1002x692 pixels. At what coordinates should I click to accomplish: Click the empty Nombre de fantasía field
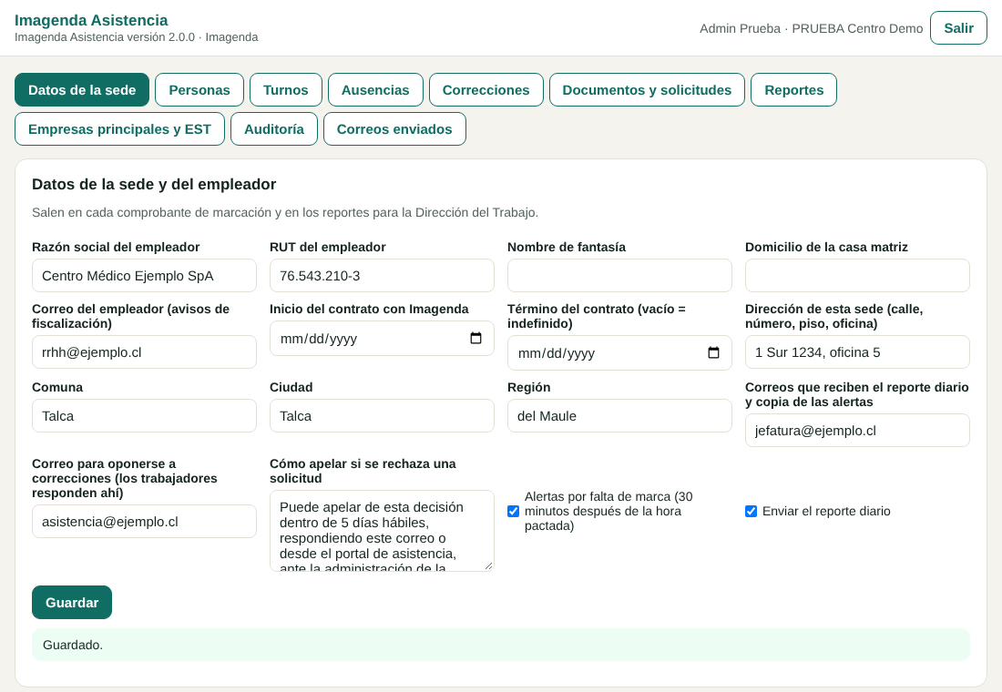pos(619,275)
